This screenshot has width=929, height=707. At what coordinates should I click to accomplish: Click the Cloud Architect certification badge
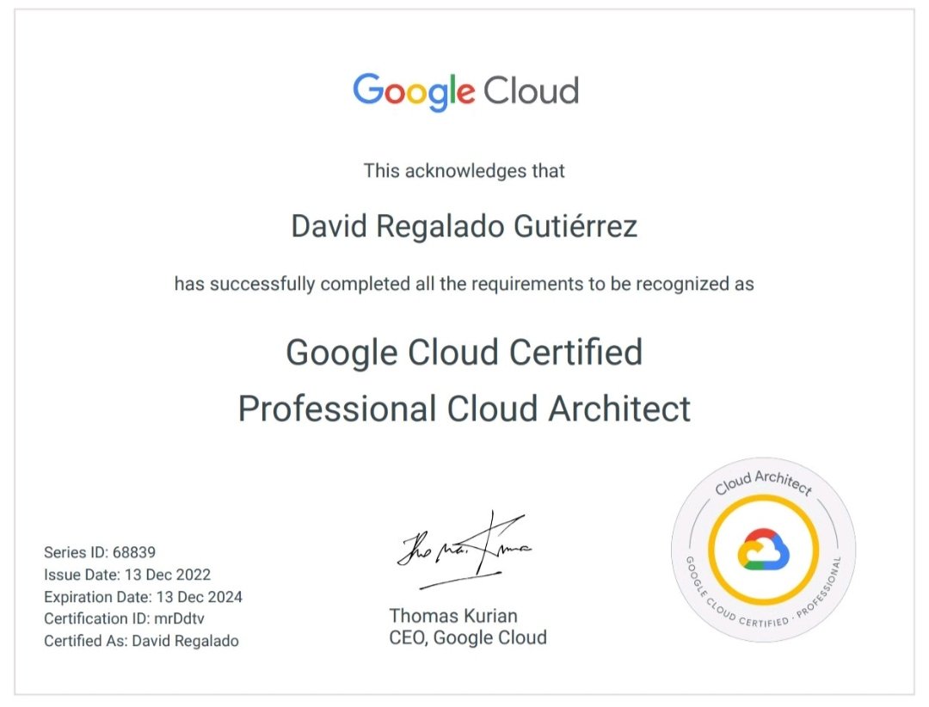click(763, 550)
